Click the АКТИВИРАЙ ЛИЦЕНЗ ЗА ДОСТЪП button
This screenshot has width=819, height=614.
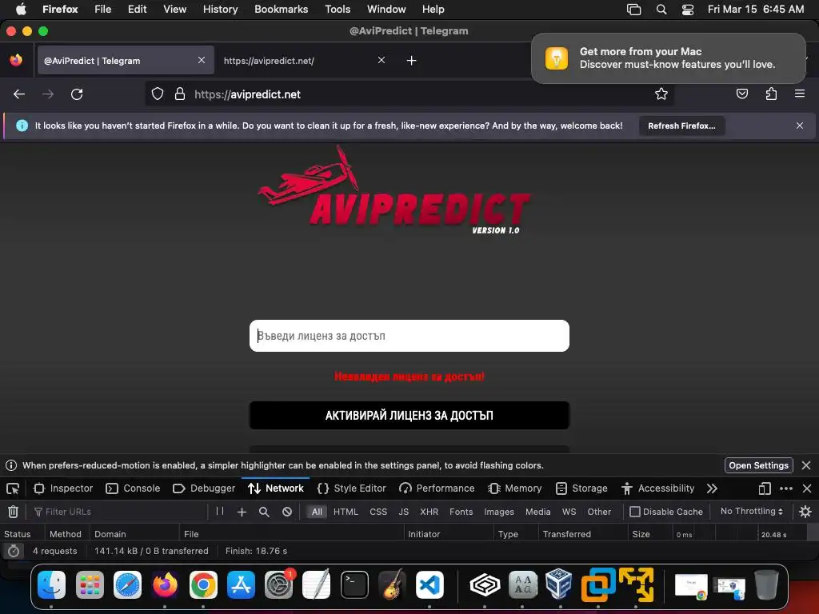tap(409, 416)
